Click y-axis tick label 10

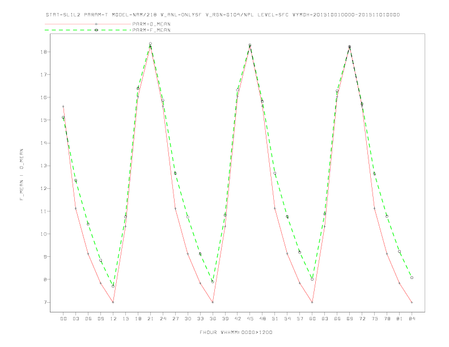point(44,234)
